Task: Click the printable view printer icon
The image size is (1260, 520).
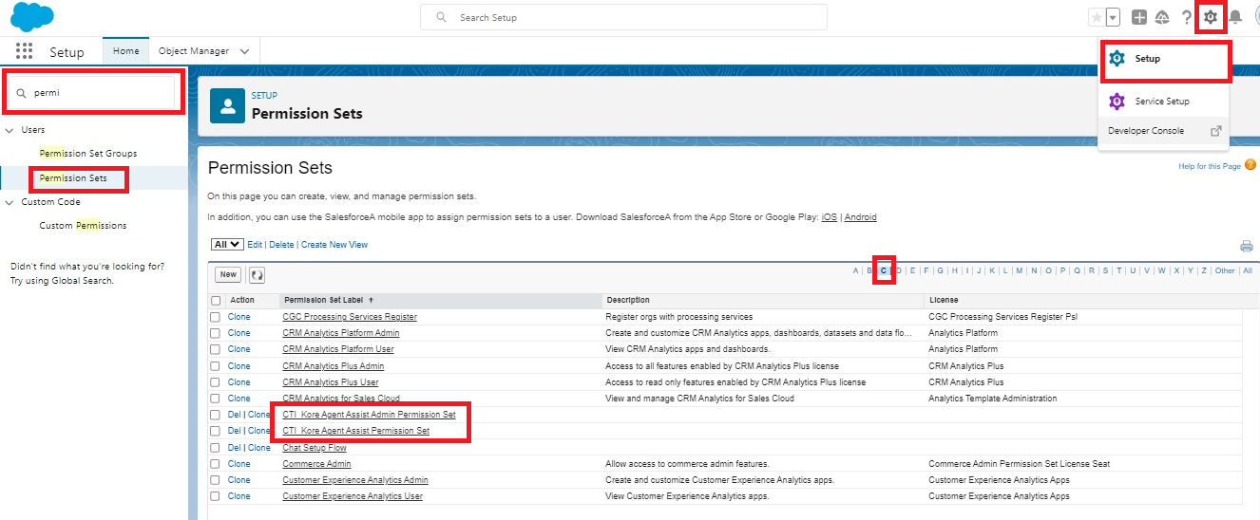Action: click(1246, 247)
